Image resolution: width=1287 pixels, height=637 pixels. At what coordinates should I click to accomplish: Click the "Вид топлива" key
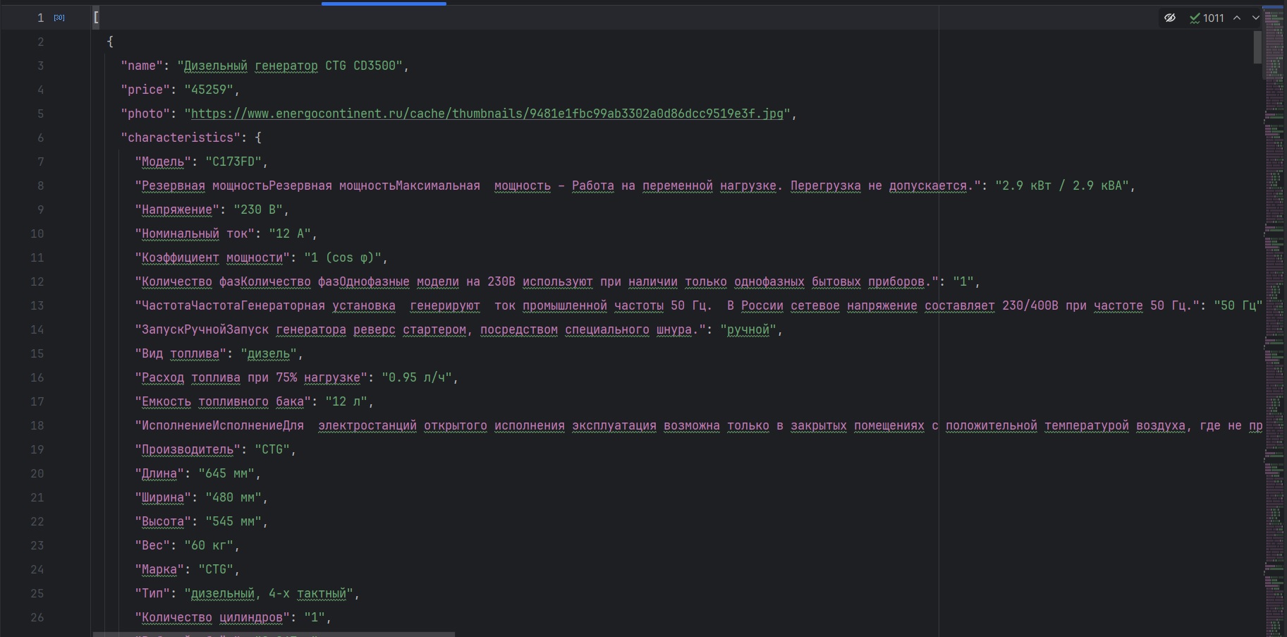(x=181, y=353)
